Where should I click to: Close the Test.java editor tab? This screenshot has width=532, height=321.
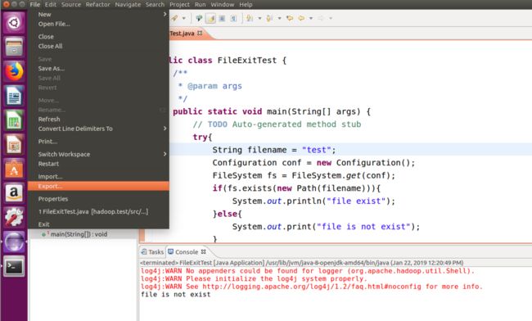(200, 33)
